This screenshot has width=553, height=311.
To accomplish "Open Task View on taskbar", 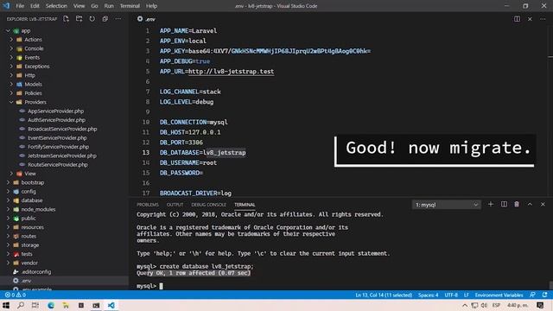I will pos(35,305).
